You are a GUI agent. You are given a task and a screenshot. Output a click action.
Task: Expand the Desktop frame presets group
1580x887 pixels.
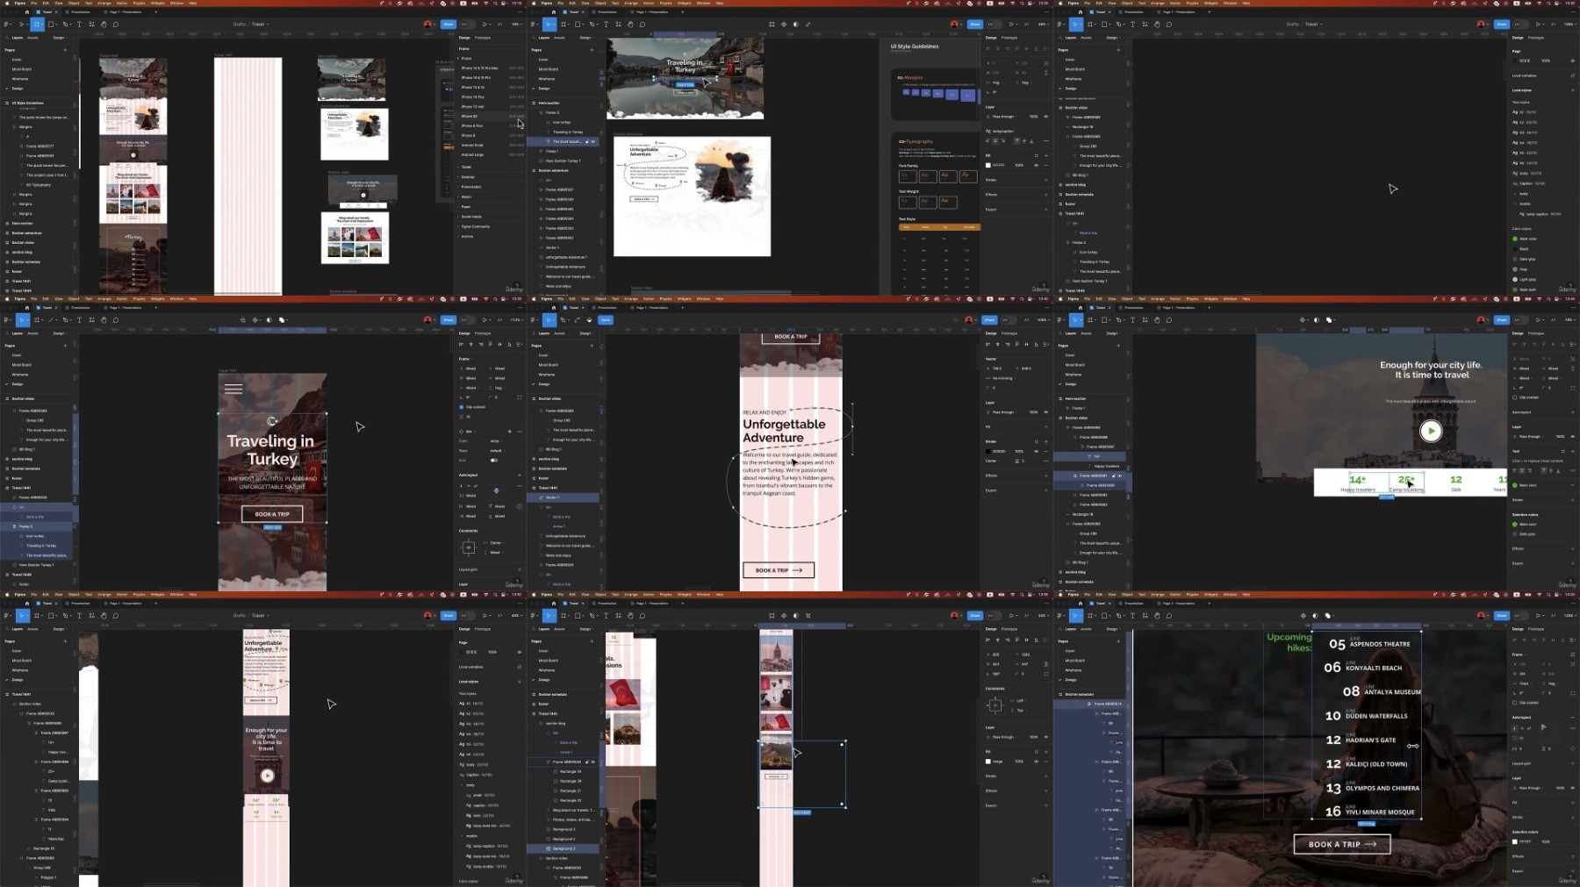tap(468, 176)
